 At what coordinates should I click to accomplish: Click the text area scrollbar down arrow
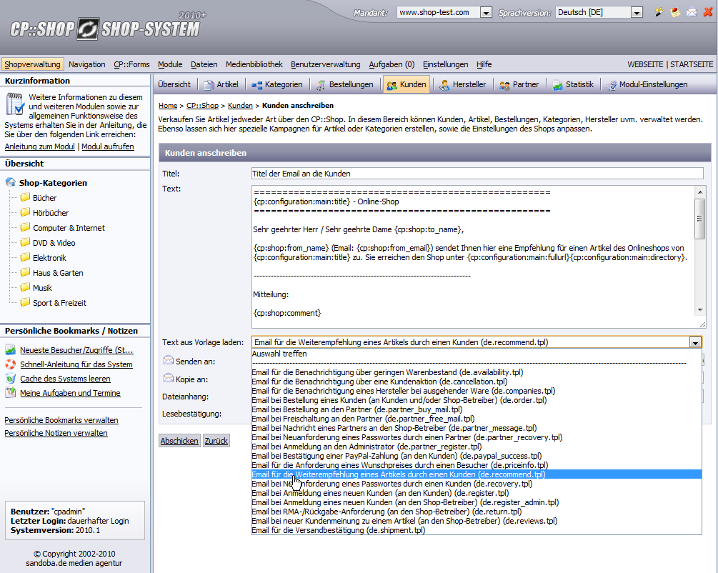[x=700, y=310]
